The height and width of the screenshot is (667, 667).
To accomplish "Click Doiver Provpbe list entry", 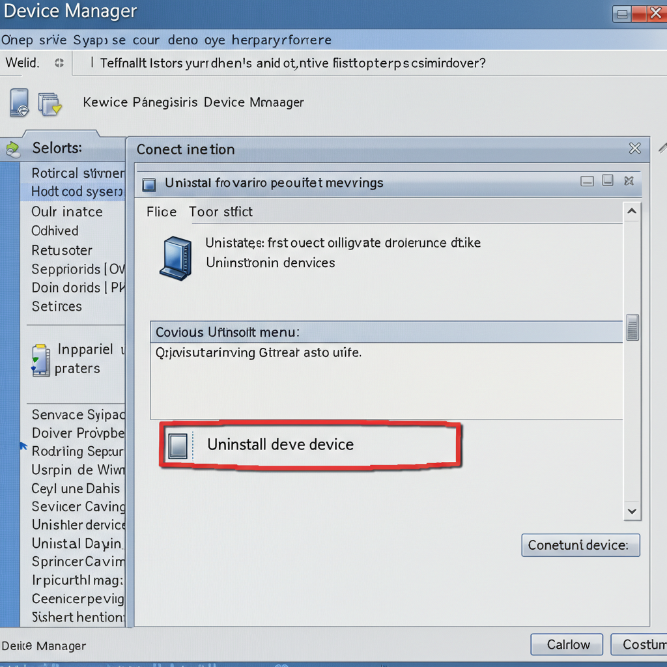I will (x=78, y=433).
